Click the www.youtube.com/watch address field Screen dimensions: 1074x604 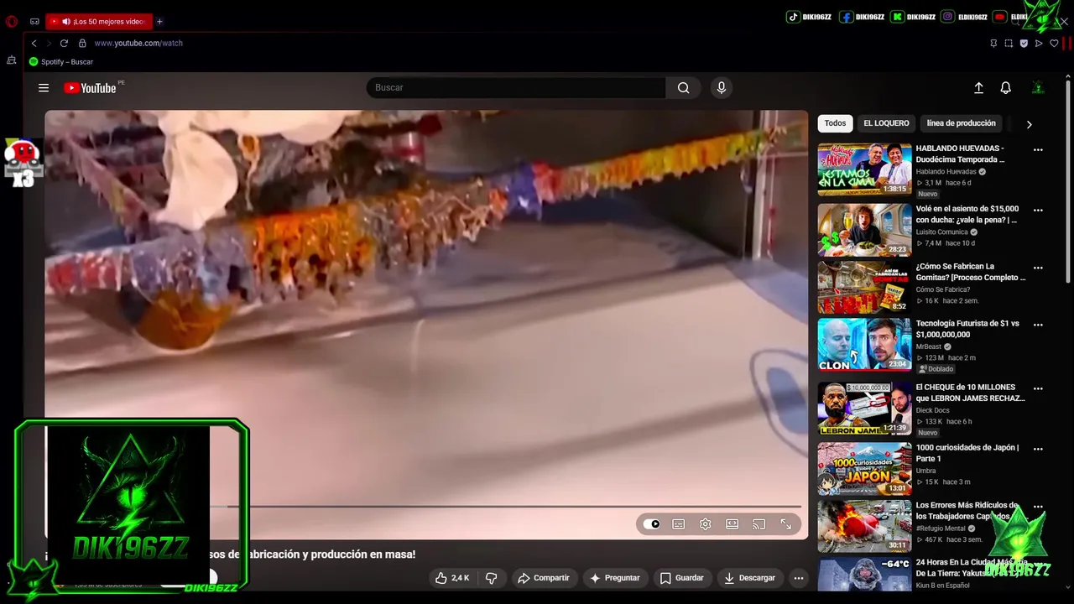click(x=138, y=43)
